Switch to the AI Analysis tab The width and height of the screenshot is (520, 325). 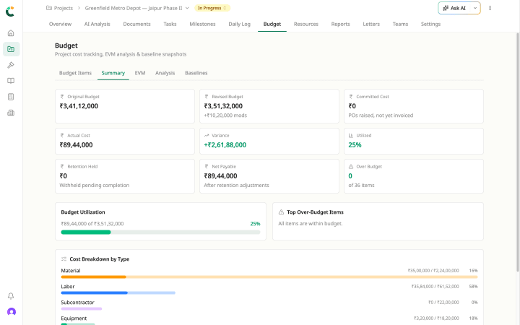click(x=97, y=24)
